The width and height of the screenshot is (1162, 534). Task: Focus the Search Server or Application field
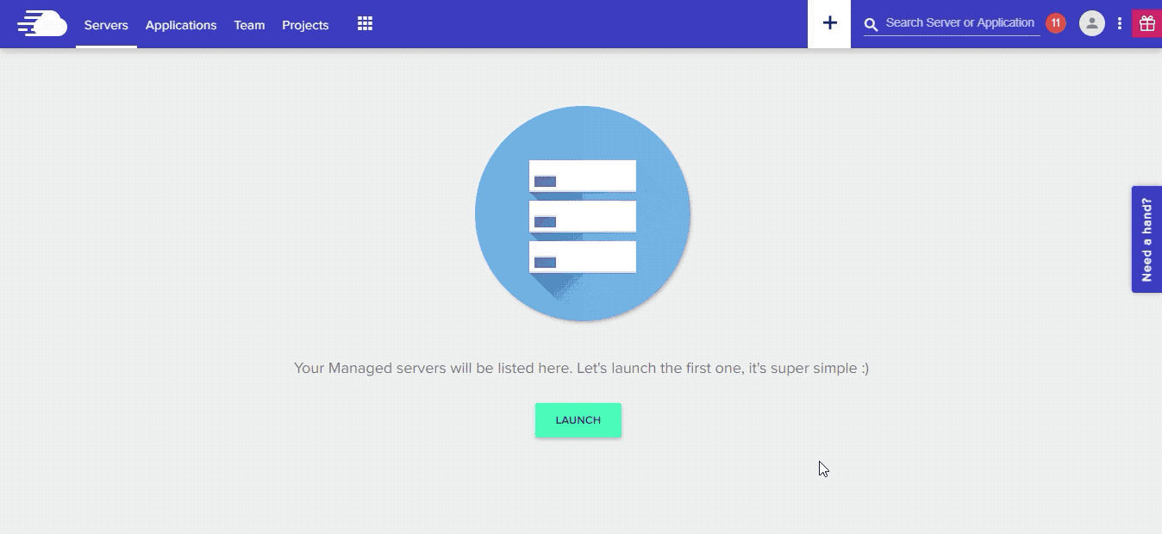[x=959, y=23]
